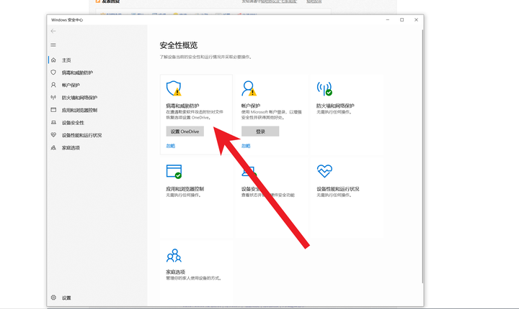519x309 pixels.
Task: Go to 设备性能和运行状况 in the sidebar
Action: 81,135
